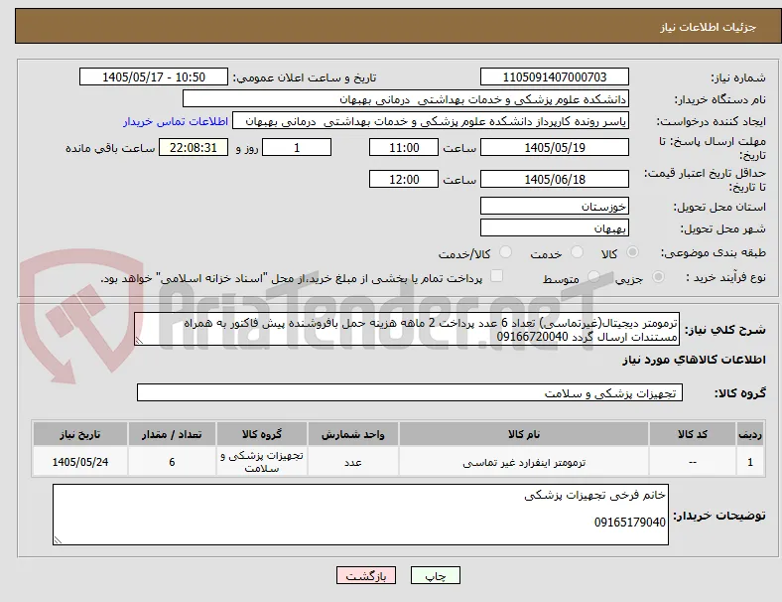
Task: Click the price validity date 1405/06/18
Action: point(555,179)
